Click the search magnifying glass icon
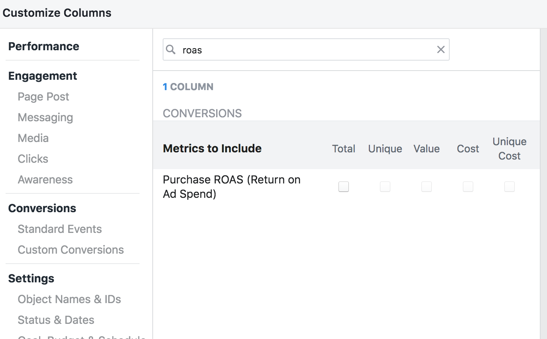Viewport: 547px width, 339px height. [x=171, y=49]
